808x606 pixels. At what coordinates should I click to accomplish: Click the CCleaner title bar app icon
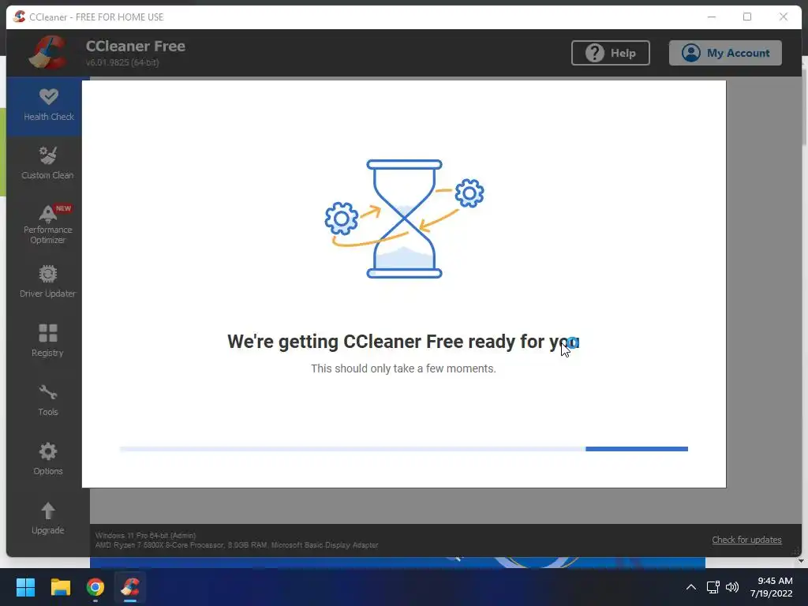20,17
